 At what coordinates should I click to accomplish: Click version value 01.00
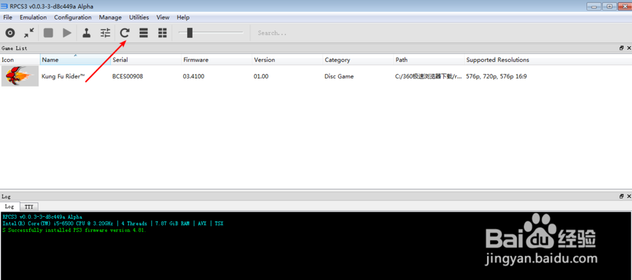click(261, 76)
